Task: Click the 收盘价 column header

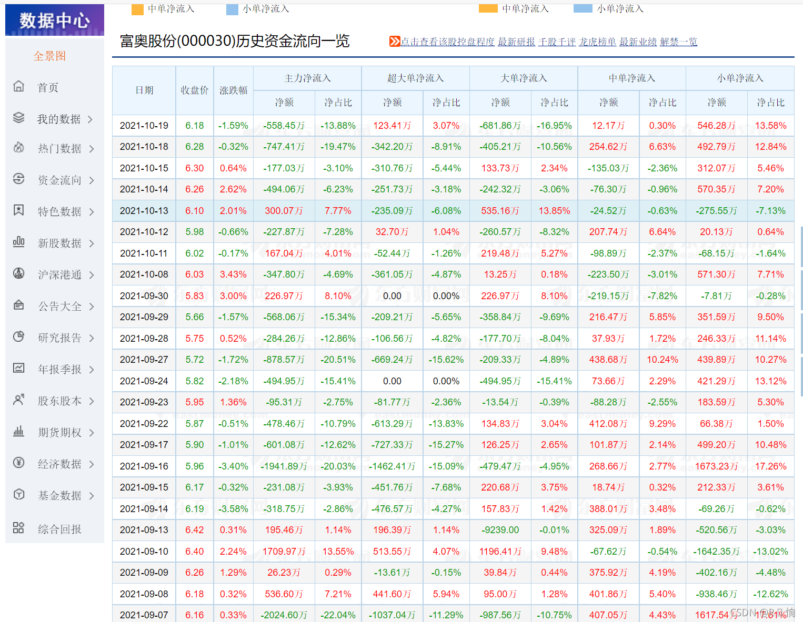Action: (195, 90)
